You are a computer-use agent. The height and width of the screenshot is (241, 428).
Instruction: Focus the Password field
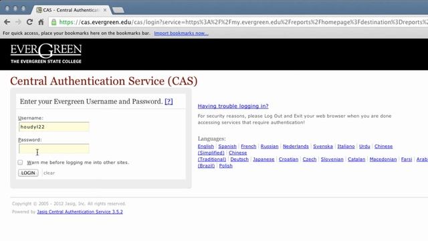click(53, 149)
